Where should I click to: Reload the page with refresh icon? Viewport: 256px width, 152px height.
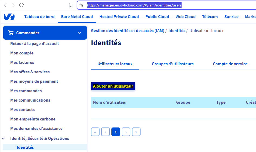pyautogui.click(x=22, y=5)
